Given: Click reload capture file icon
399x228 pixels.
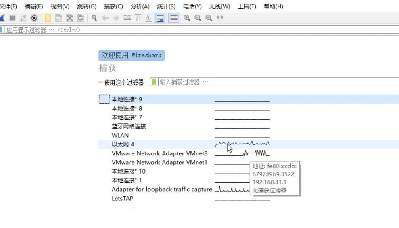Looking at the screenshot, I should pyautogui.click(x=80, y=18).
